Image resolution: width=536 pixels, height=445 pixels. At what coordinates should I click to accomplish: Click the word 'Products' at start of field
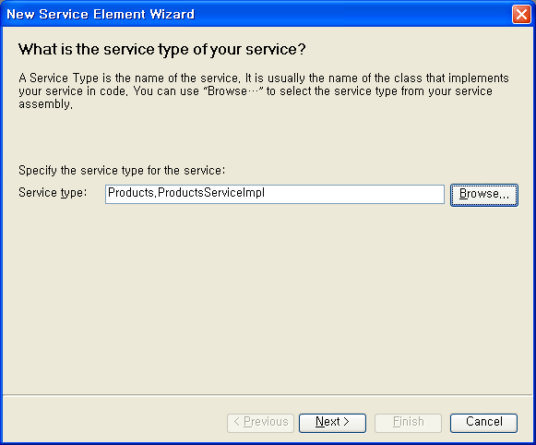131,193
